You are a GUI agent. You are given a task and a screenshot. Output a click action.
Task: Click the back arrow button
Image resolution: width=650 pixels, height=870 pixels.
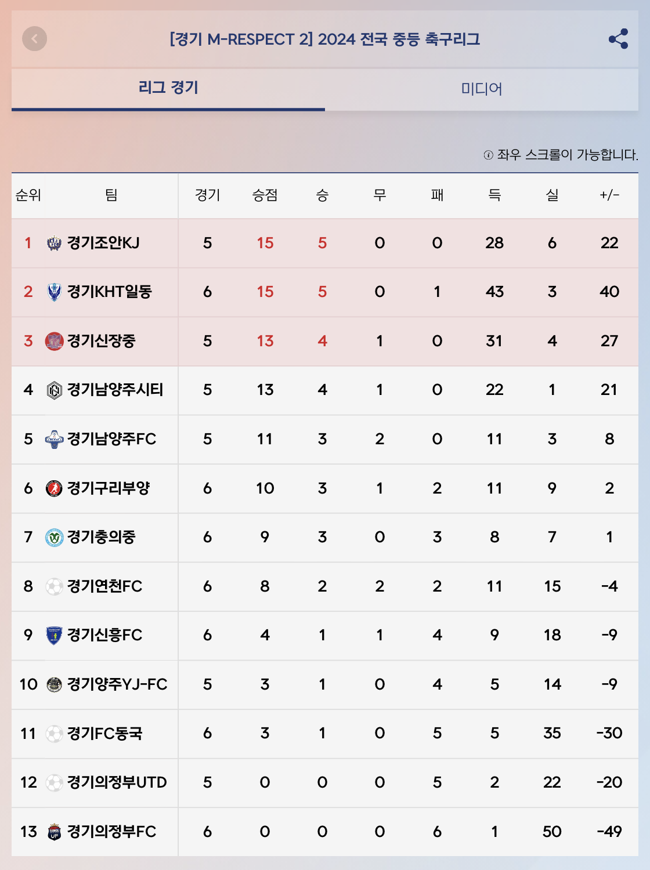35,39
